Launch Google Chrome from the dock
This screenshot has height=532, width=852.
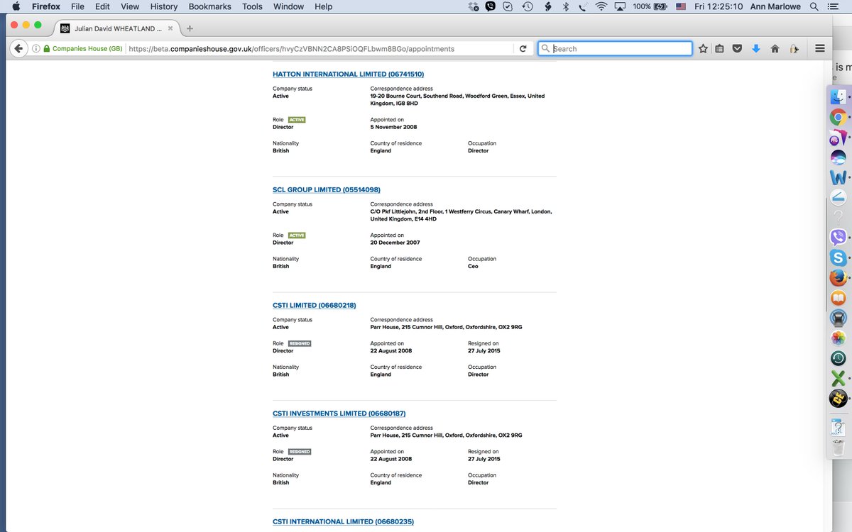pyautogui.click(x=838, y=117)
